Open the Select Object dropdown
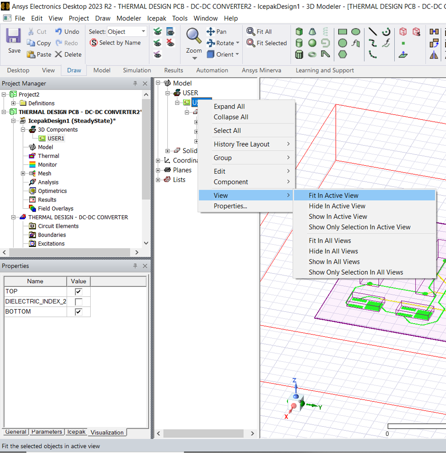 [x=144, y=32]
